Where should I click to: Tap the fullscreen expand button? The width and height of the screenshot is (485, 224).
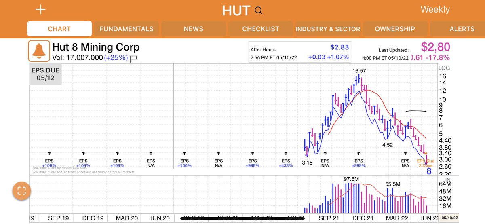[x=22, y=191]
